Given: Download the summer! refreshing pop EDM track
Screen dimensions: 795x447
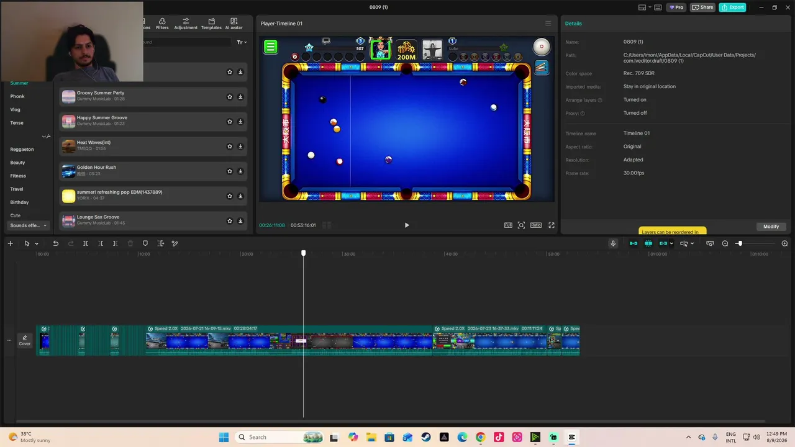Looking at the screenshot, I should (240, 196).
